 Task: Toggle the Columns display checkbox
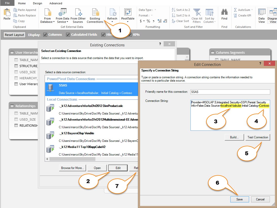(45, 35)
